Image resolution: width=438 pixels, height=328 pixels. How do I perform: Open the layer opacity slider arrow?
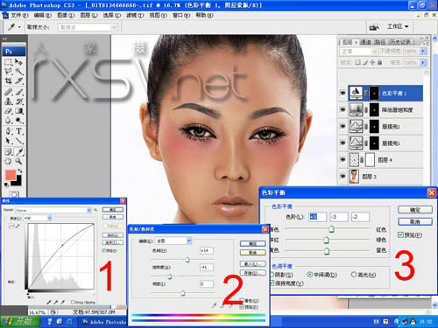tap(423, 52)
